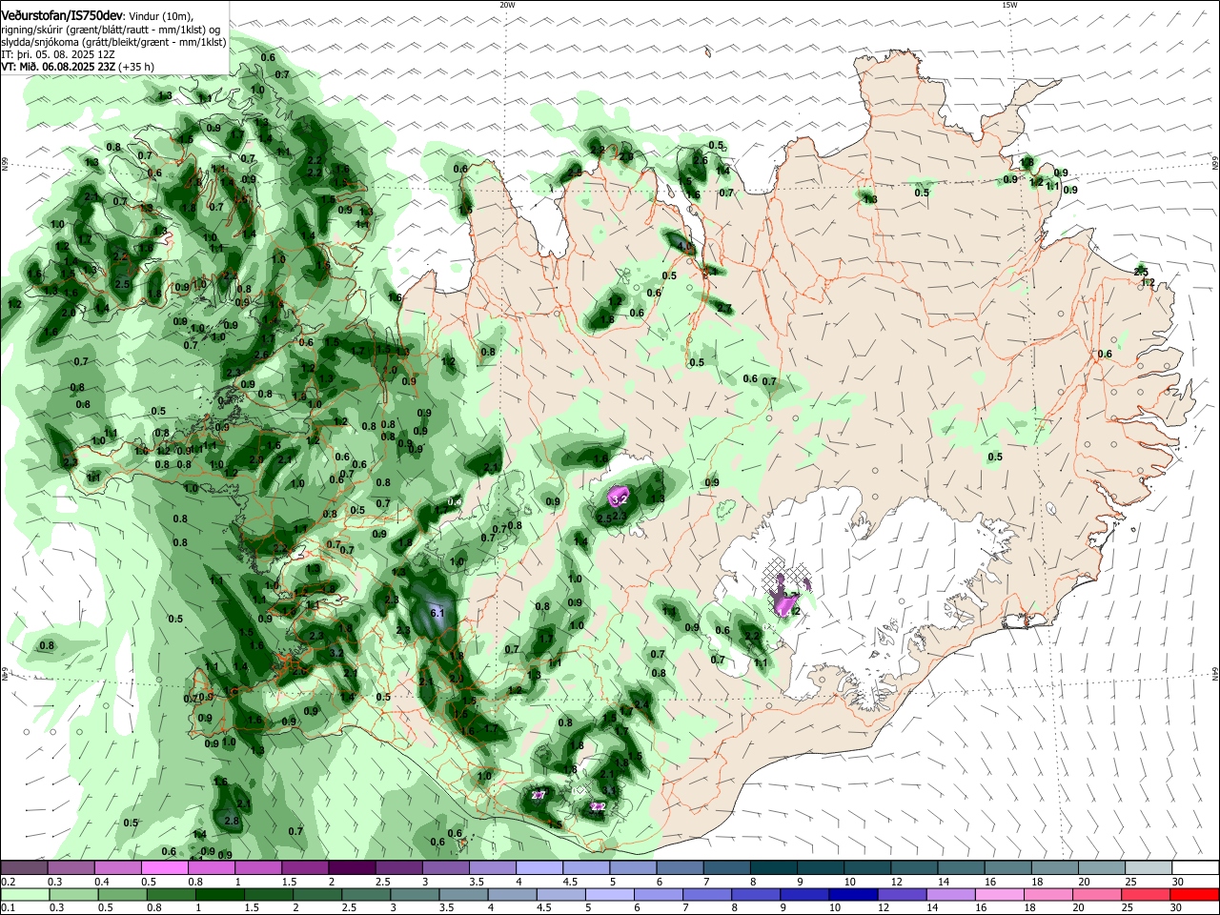Image resolution: width=1220 pixels, height=915 pixels.
Task: Click the 'VT: Mið. 06.08.2025 23Z (+35 h)' line
Action: pyautogui.click(x=77, y=67)
